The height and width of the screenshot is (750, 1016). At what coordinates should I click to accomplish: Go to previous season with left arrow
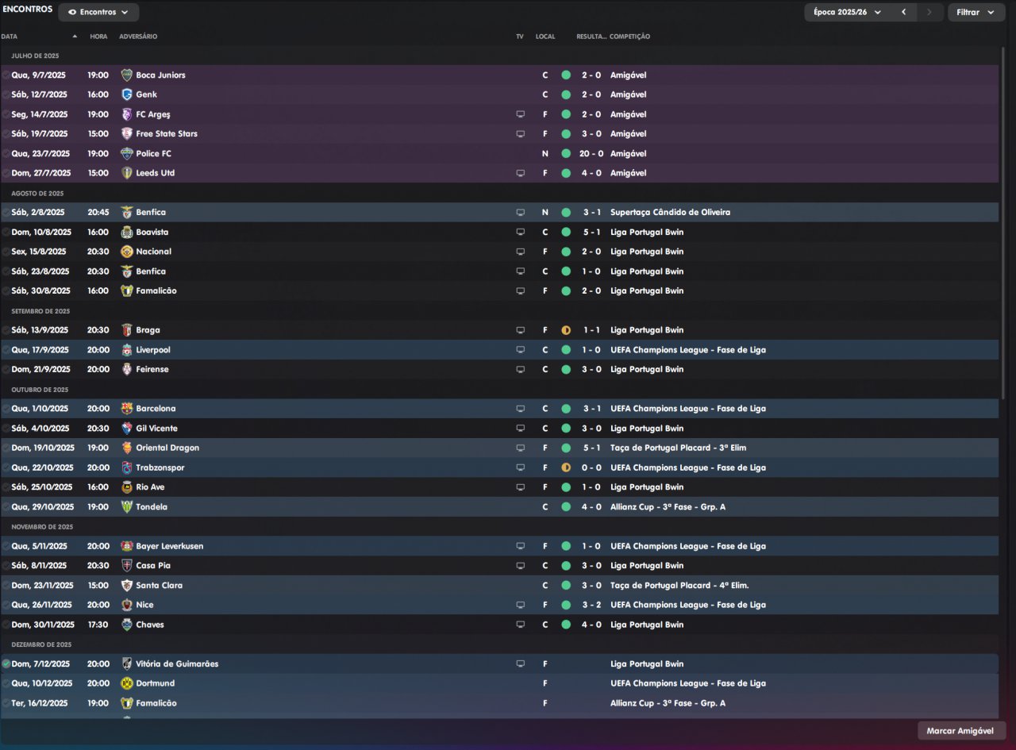pos(903,12)
